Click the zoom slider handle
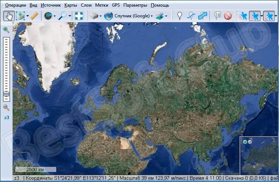Screen dimensions: 279x182 tap(6, 94)
